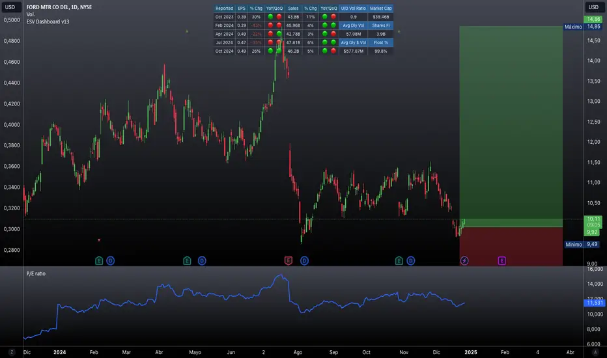Click the FORD MTR CO DEL symbol title
The width and height of the screenshot is (607, 358).
(55, 7)
